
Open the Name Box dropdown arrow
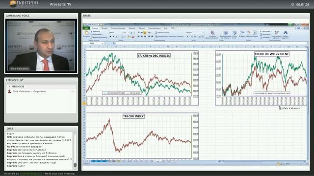103,44
